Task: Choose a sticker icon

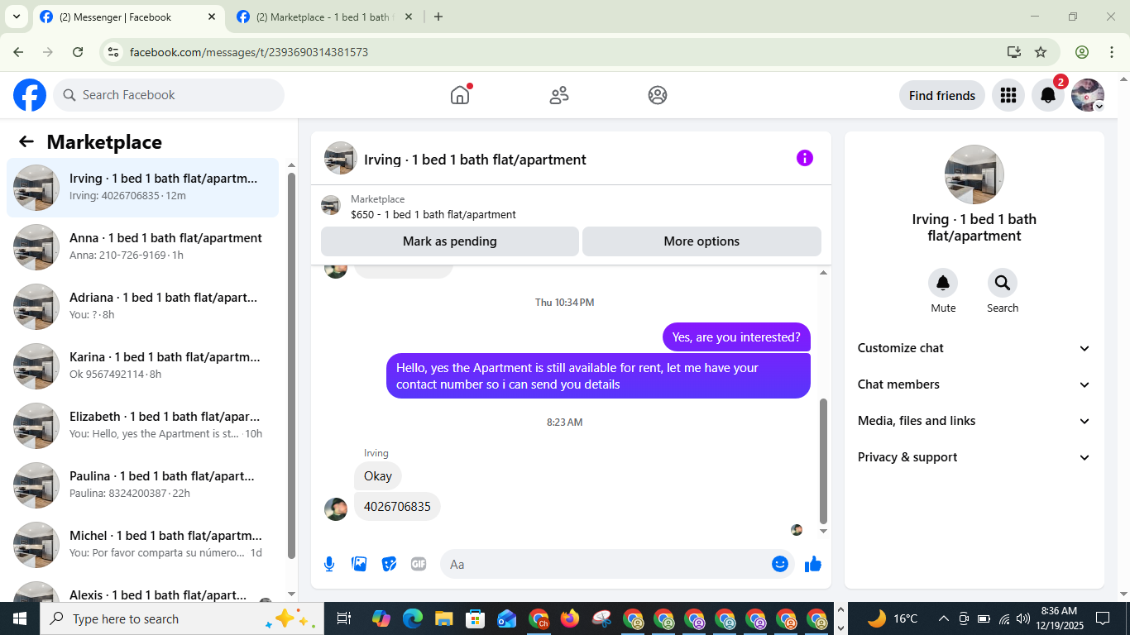Action: click(389, 564)
